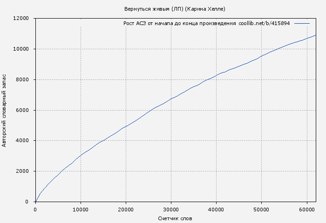The width and height of the screenshot is (326, 223).
Task: Click the 10000 tick on the horizontal axis
Action: 81,210
